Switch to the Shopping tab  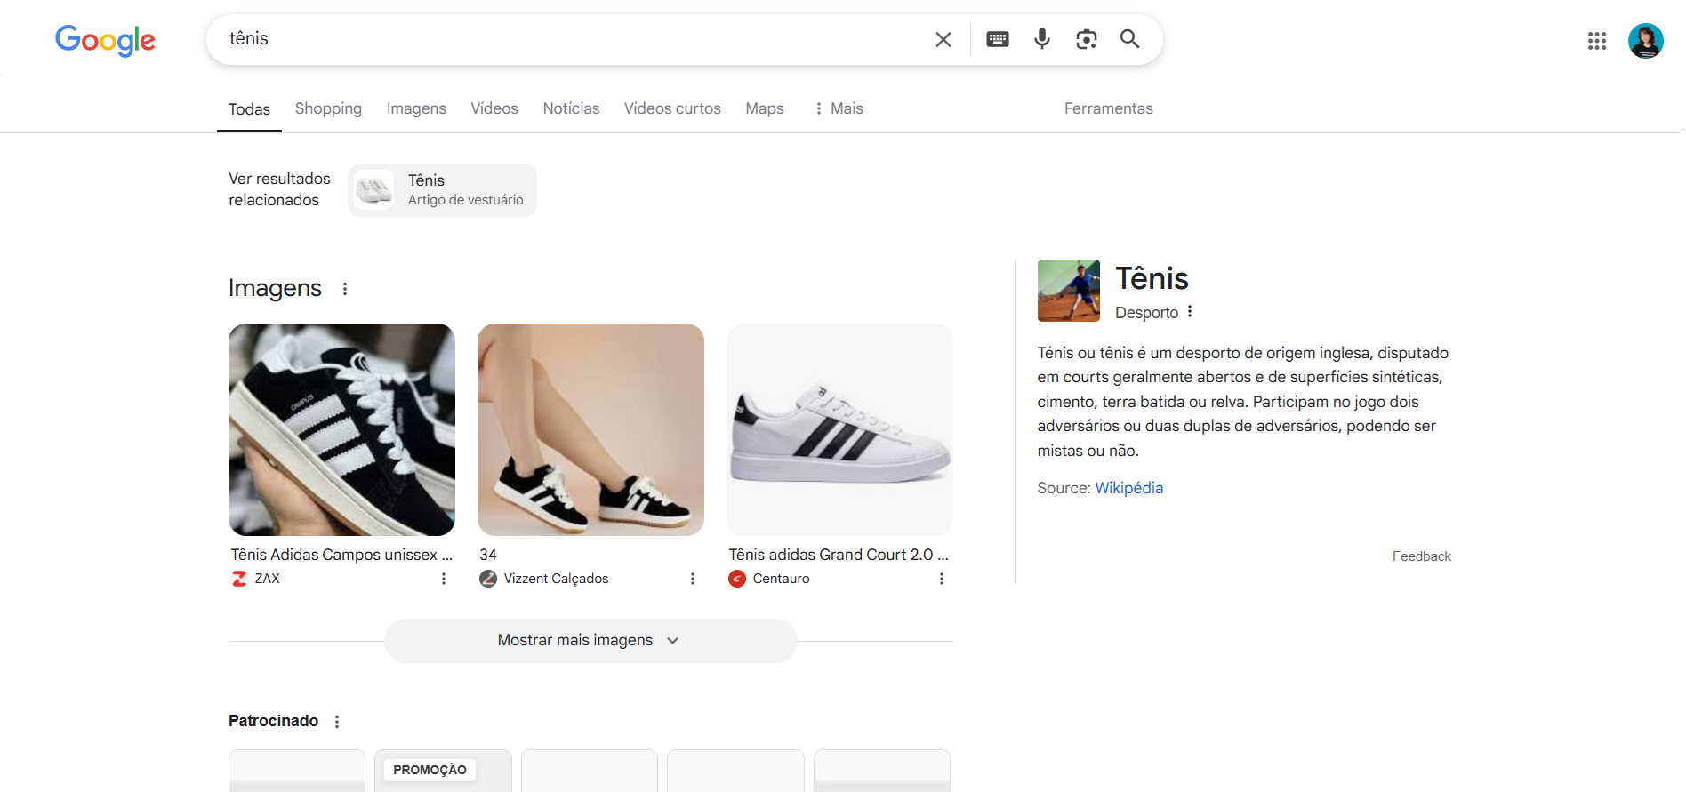click(x=328, y=108)
